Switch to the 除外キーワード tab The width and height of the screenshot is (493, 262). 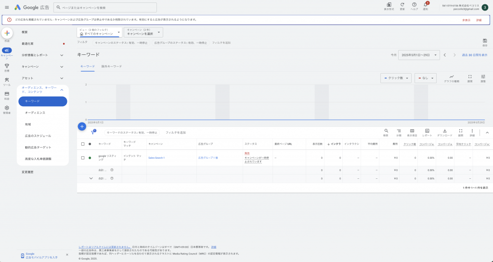click(x=112, y=66)
